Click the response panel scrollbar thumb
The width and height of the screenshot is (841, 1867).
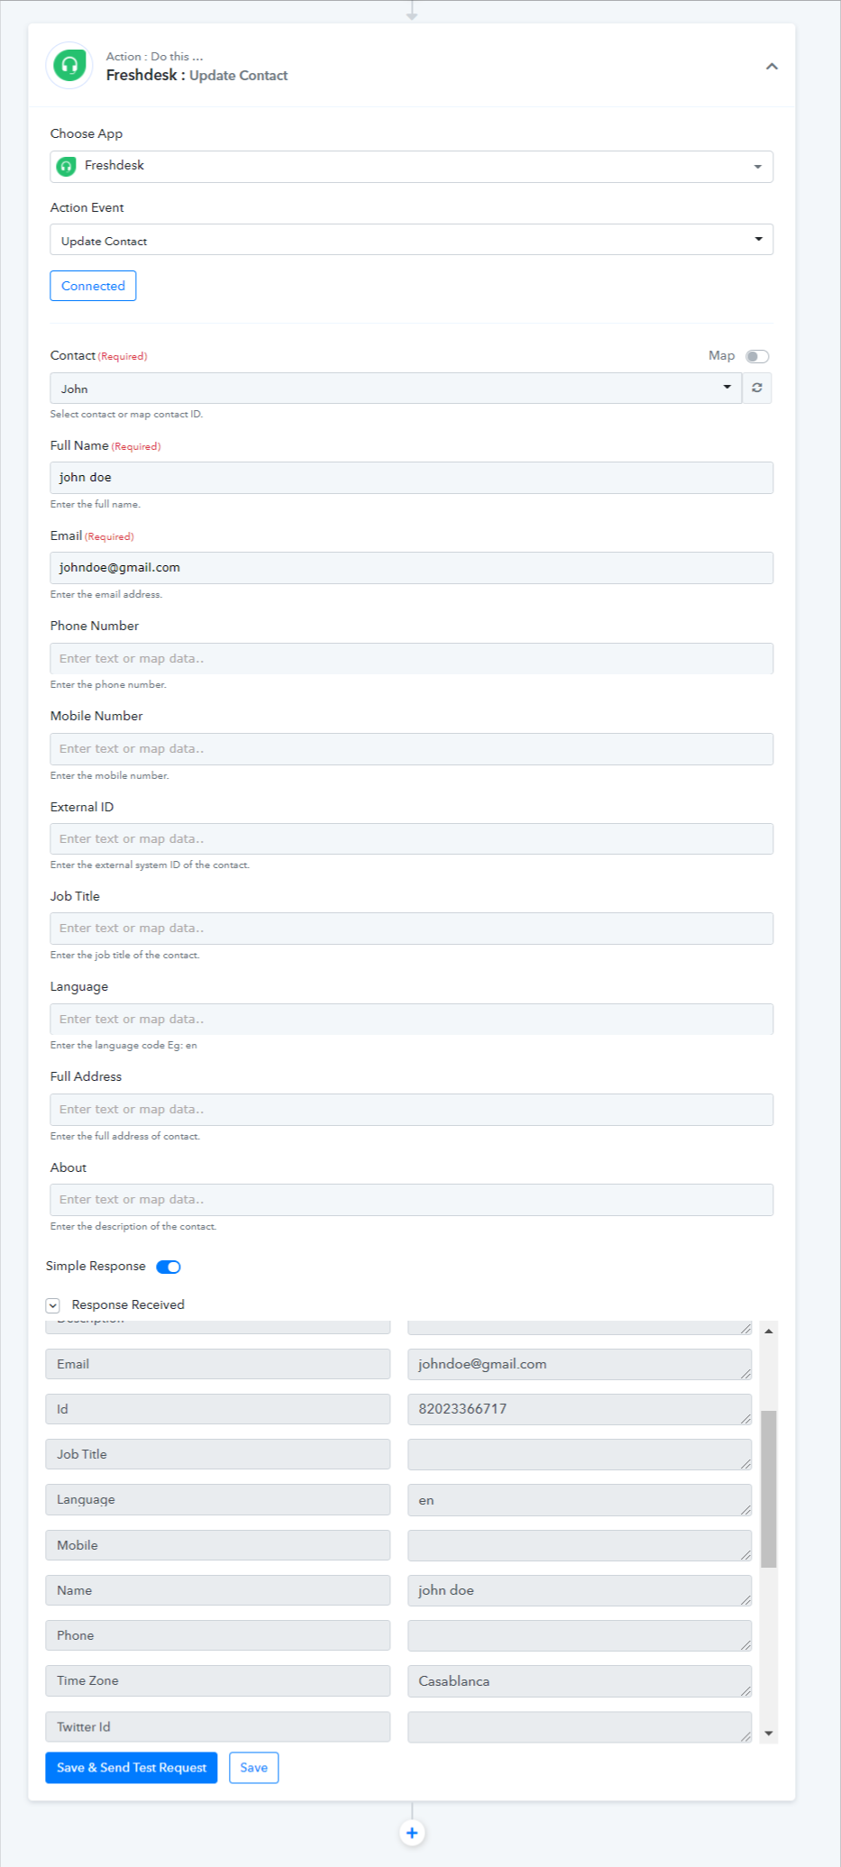[769, 1489]
